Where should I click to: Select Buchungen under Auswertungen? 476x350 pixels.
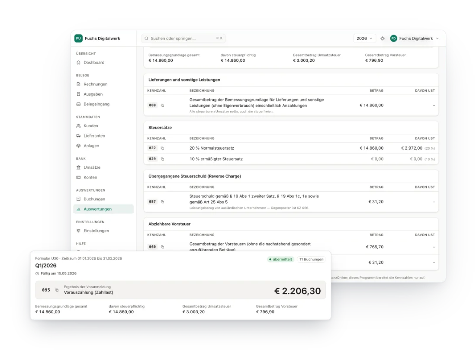tap(103, 199)
